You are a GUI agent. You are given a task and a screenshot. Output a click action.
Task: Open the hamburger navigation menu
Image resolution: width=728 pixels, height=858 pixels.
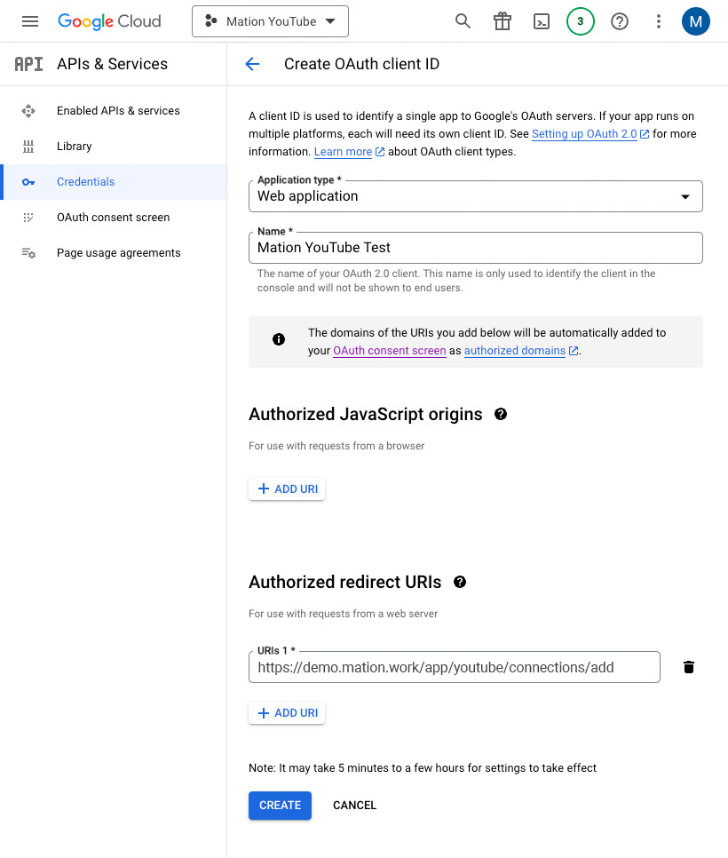tap(30, 21)
